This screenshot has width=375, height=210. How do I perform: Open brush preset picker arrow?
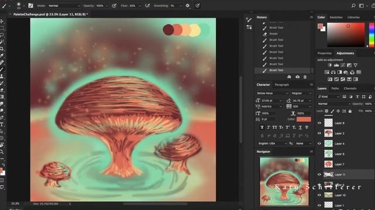click(24, 6)
